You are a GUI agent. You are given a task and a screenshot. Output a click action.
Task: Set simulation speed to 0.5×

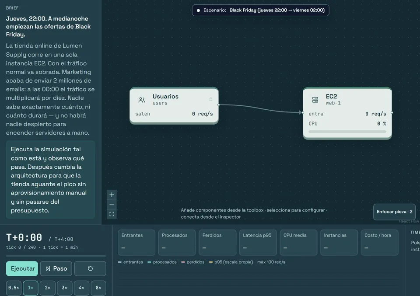pyautogui.click(x=14, y=288)
